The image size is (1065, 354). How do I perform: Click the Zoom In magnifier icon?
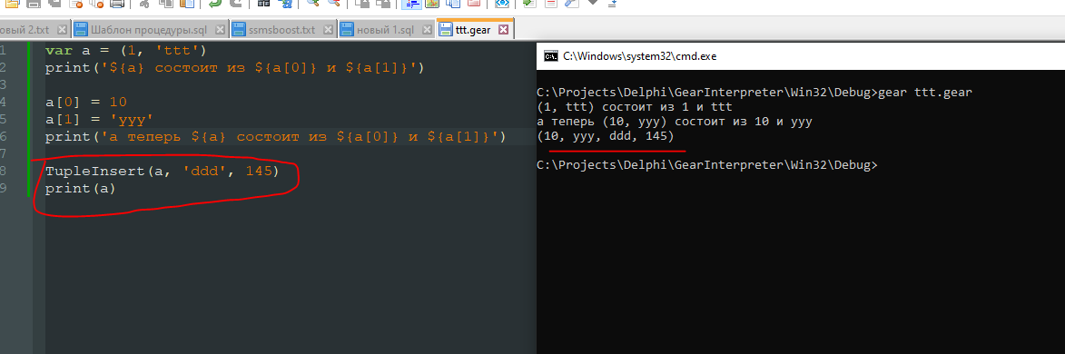pyautogui.click(x=313, y=4)
